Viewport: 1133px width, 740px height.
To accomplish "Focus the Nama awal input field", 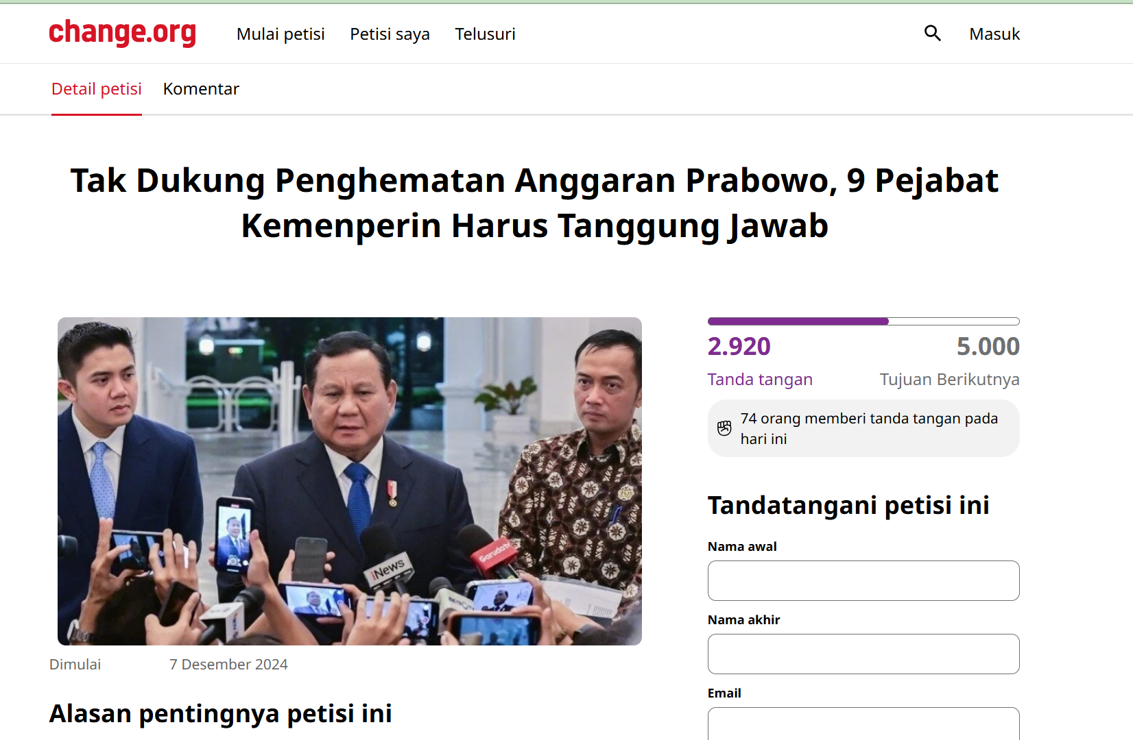I will 863,581.
